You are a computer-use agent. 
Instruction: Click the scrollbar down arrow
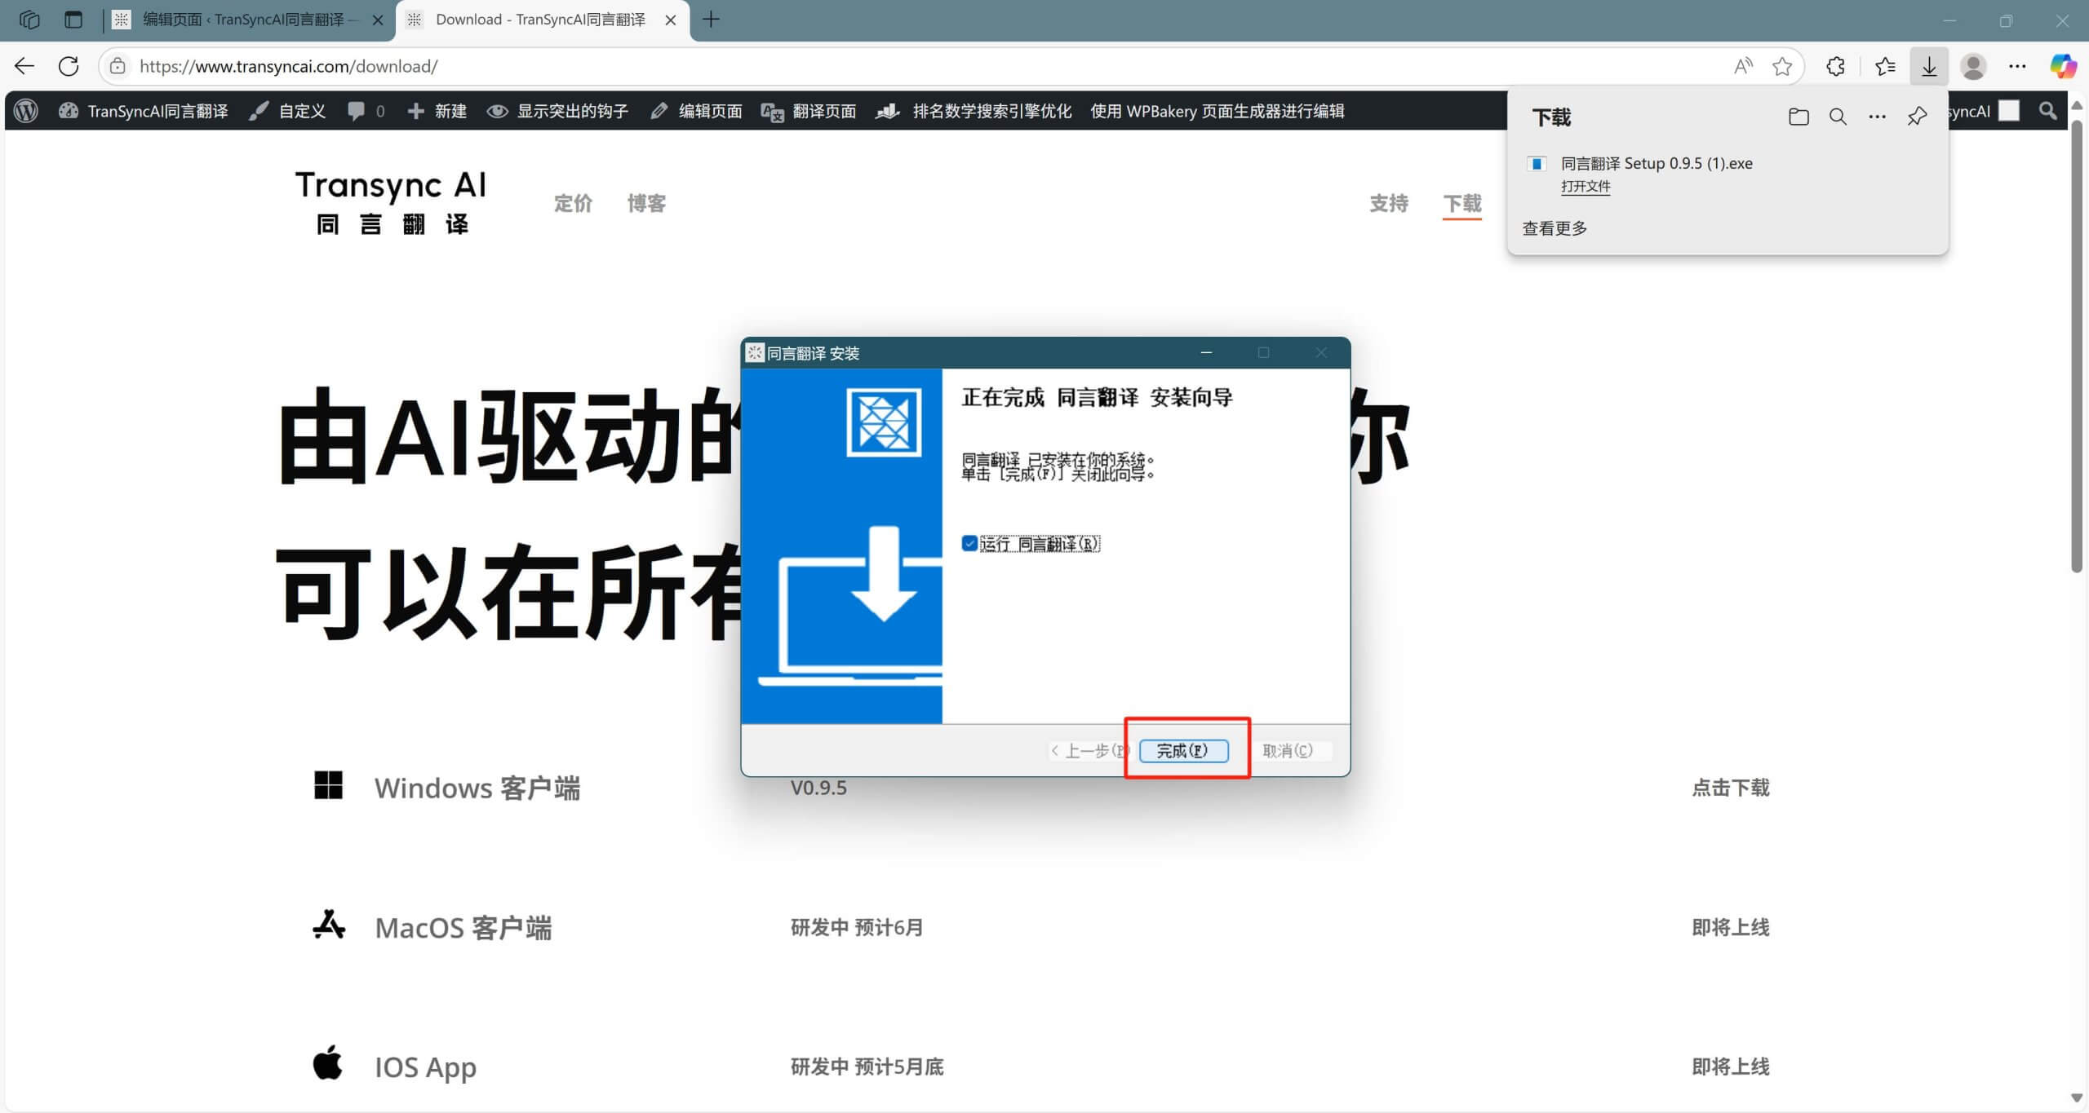[x=2077, y=1098]
